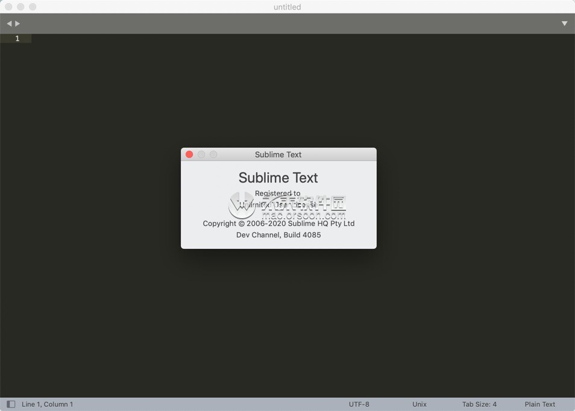The width and height of the screenshot is (575, 411).
Task: Click line number 1 in the gutter
Action: point(17,39)
